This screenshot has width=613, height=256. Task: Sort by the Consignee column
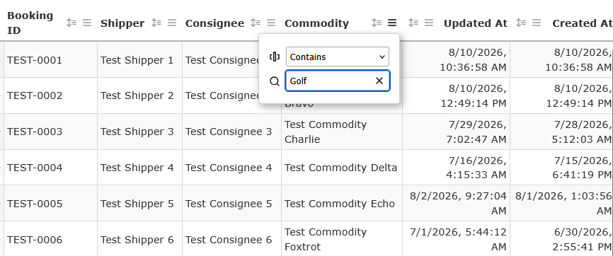pos(256,23)
